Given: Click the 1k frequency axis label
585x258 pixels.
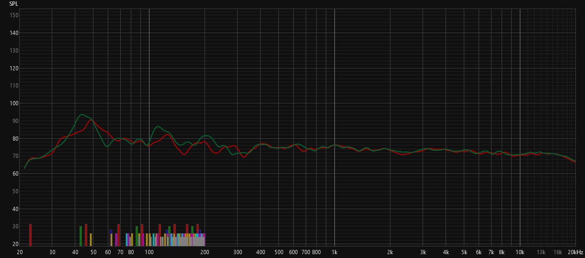Looking at the screenshot, I should (x=334, y=252).
